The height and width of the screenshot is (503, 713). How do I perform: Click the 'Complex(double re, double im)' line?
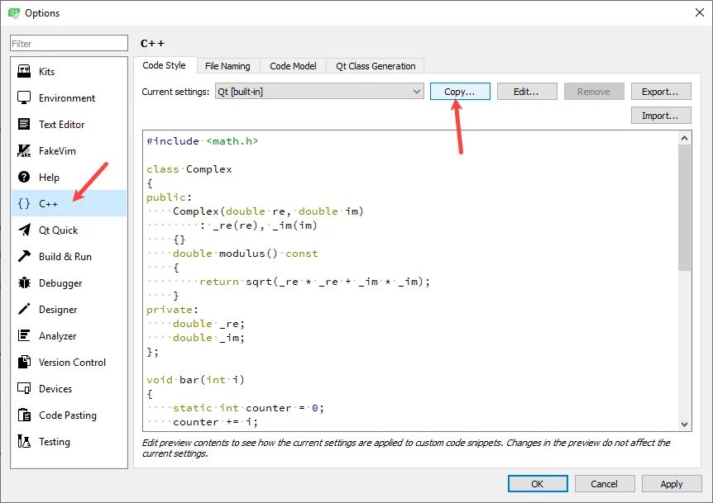point(268,211)
